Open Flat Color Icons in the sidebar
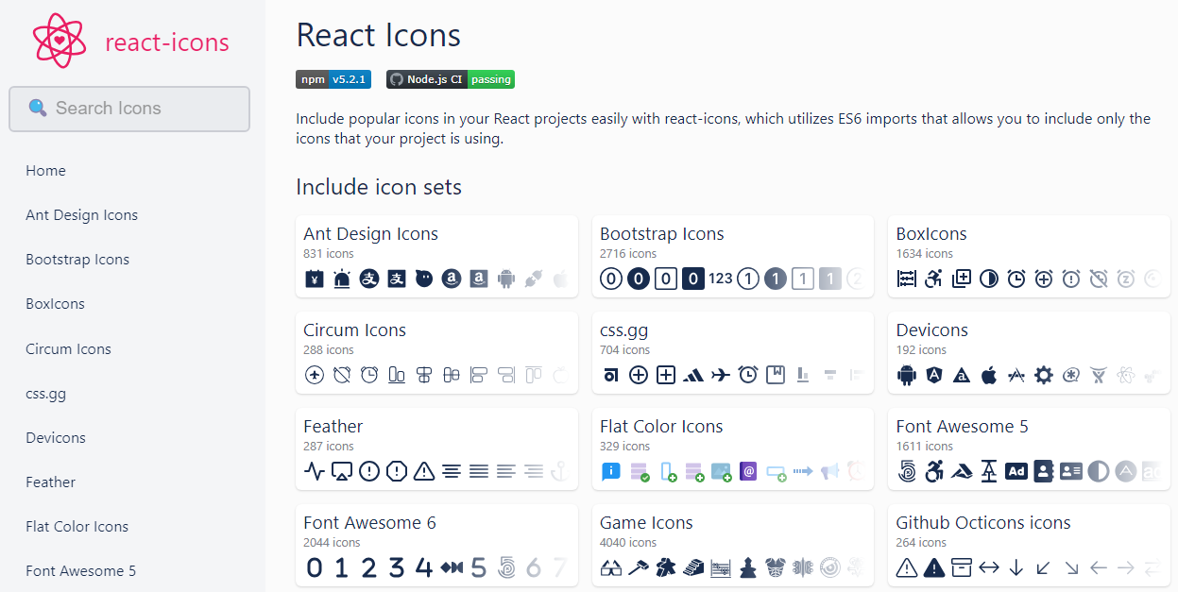This screenshot has height=592, width=1178. coord(77,527)
